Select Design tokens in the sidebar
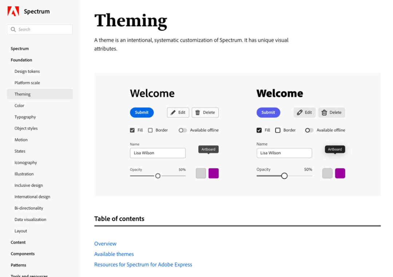The image size is (393, 277). (27, 71)
